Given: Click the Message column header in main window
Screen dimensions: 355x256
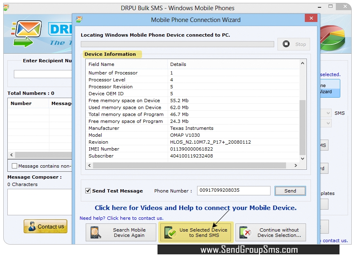Looking at the screenshot, I should 61,103.
